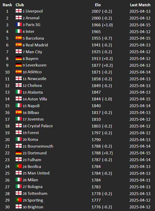Click the France flag beside Paris SG
155x211 pixels.
click(x=19, y=24)
